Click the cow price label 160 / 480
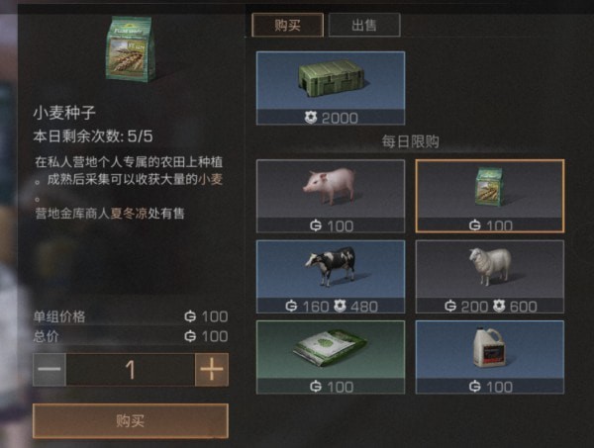Viewport: 594px width, 448px height. pyautogui.click(x=331, y=307)
